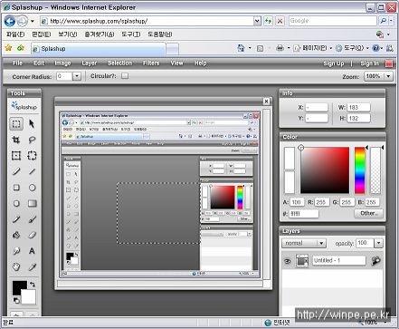Click the browser Refresh button
Screen dimensions: 399x329
click(x=268, y=21)
